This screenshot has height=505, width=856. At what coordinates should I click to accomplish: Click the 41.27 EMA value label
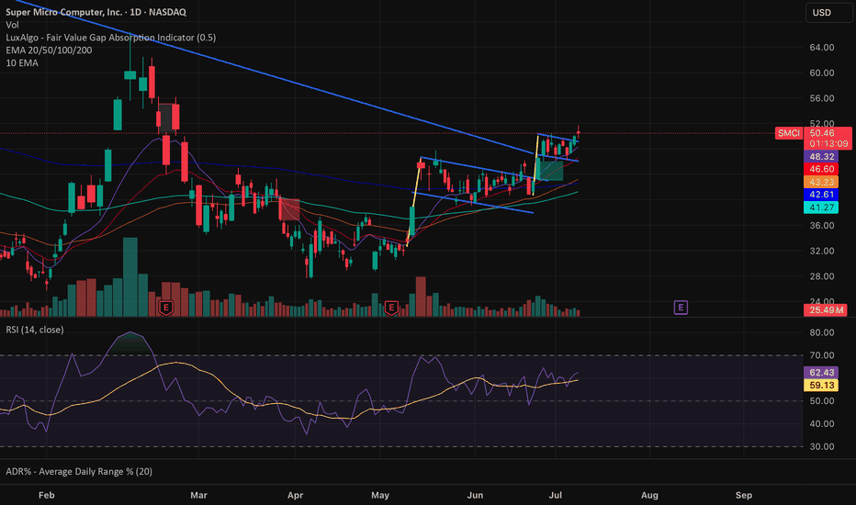coord(821,208)
